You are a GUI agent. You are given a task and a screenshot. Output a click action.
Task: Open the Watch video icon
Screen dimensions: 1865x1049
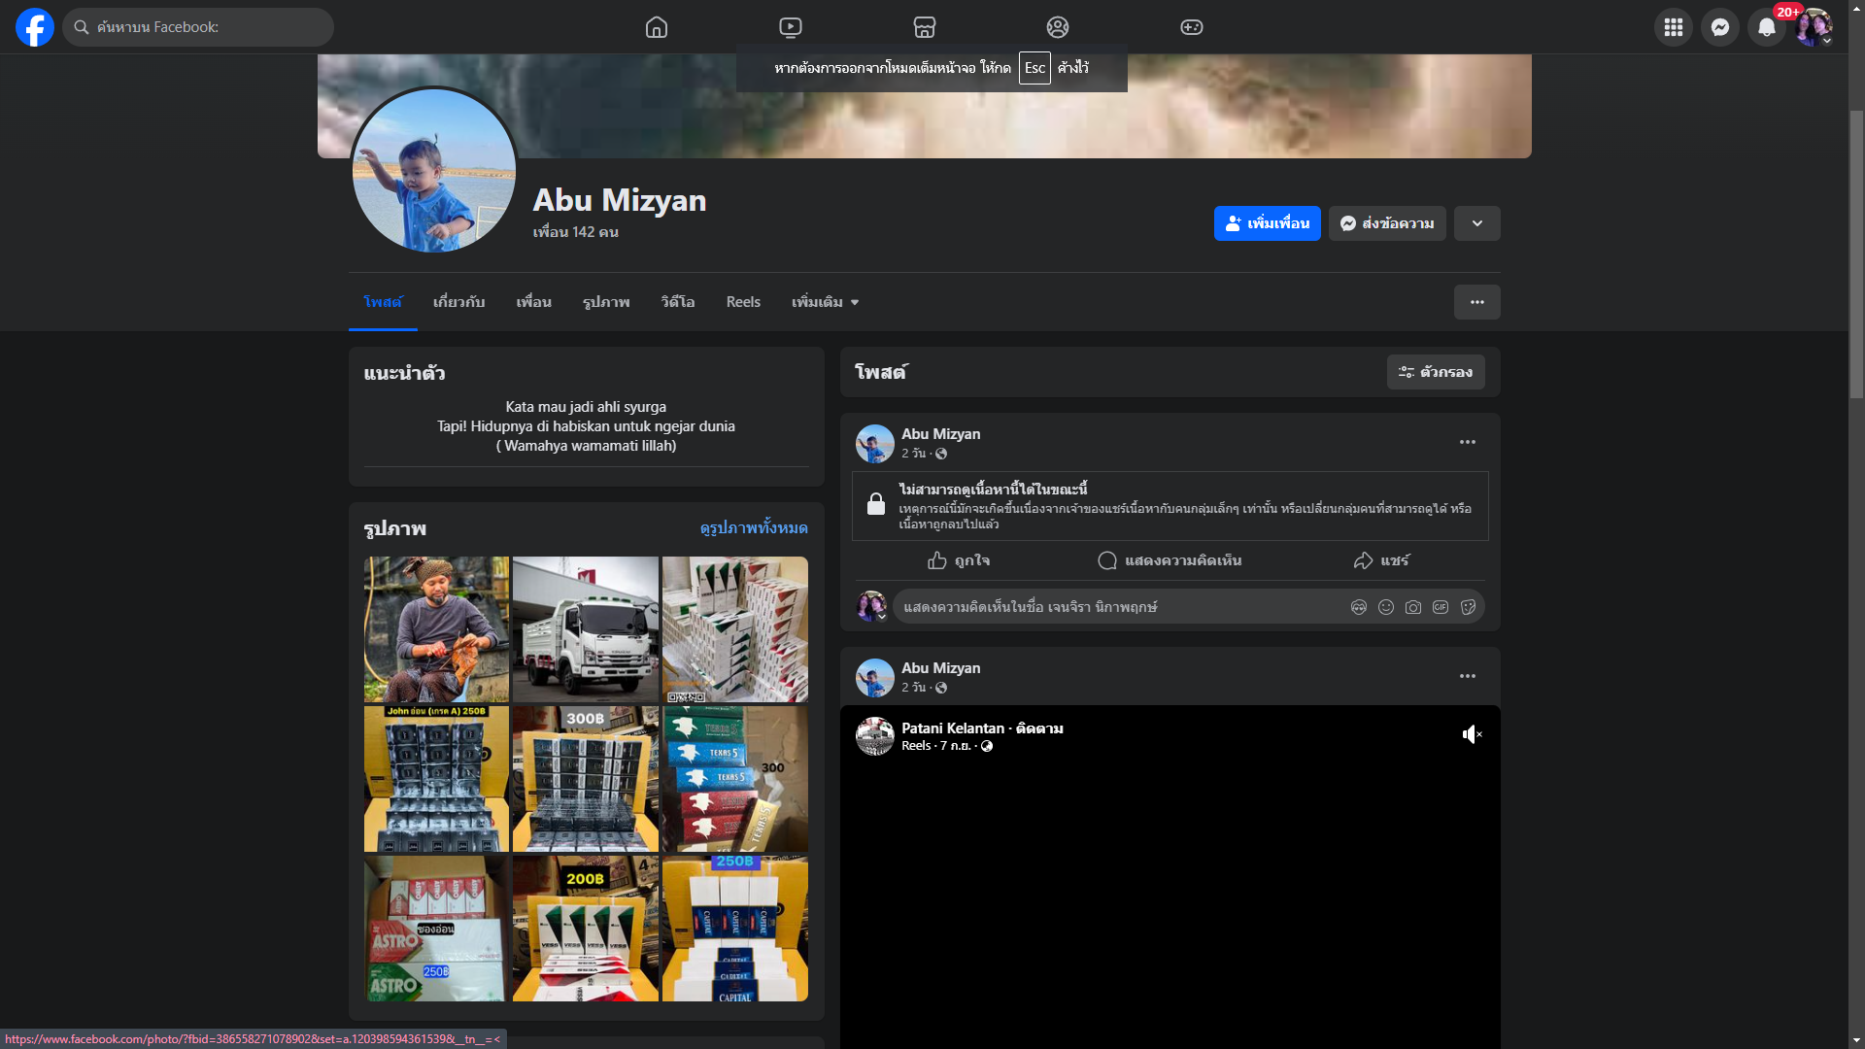pos(791,27)
